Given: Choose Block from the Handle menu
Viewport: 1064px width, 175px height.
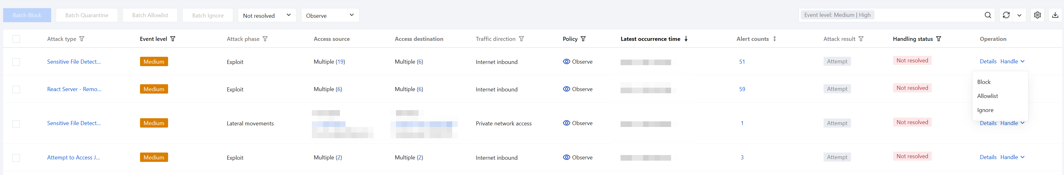Looking at the screenshot, I should tap(984, 82).
